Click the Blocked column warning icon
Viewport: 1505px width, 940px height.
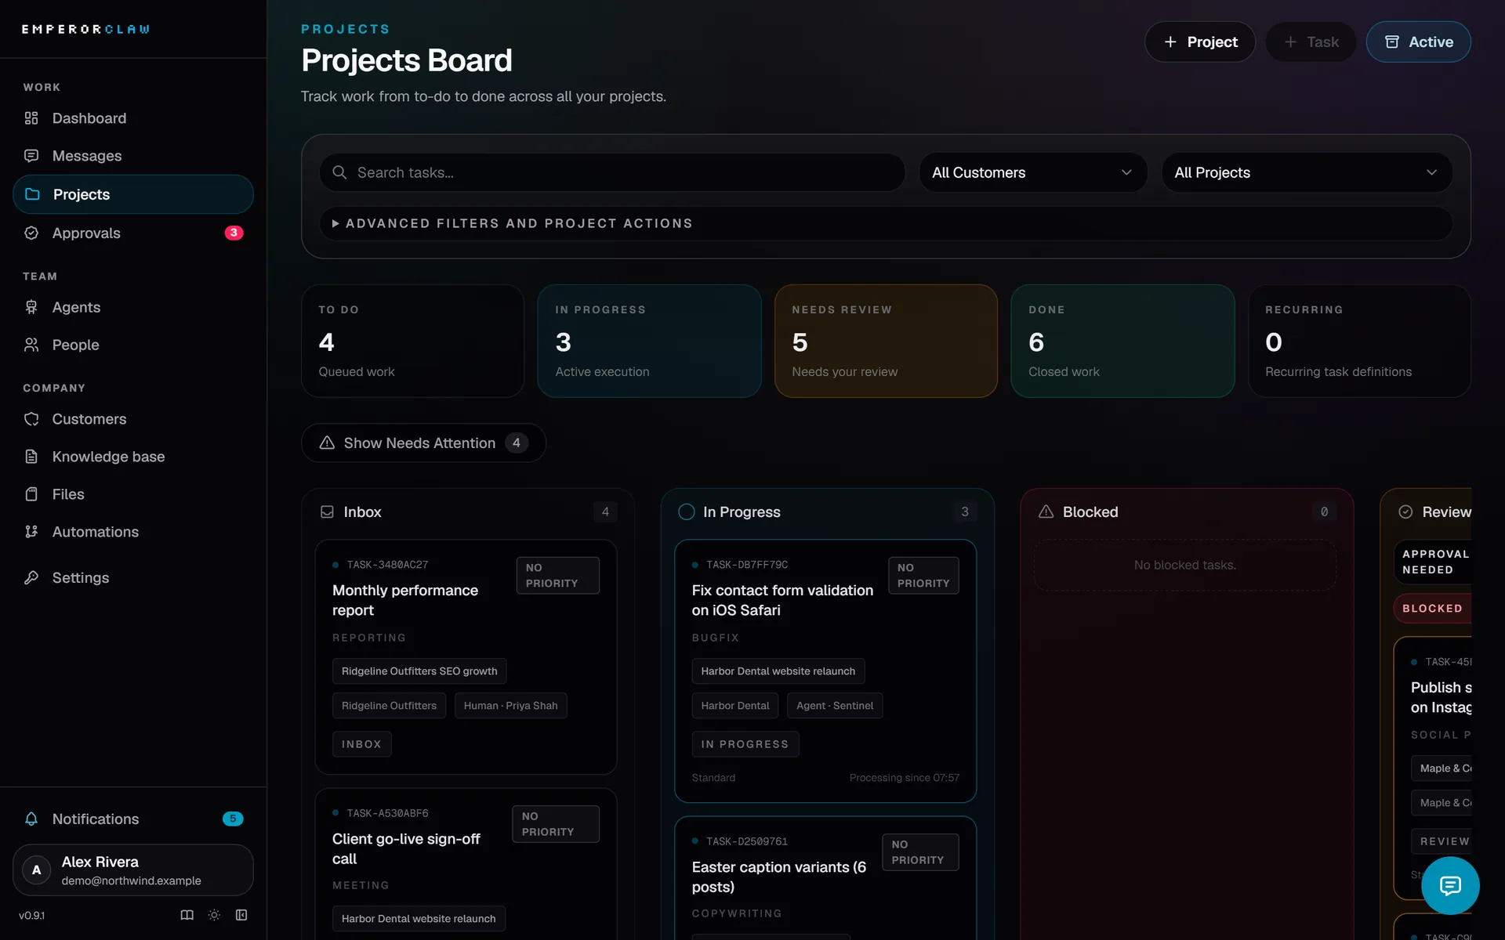(1046, 512)
